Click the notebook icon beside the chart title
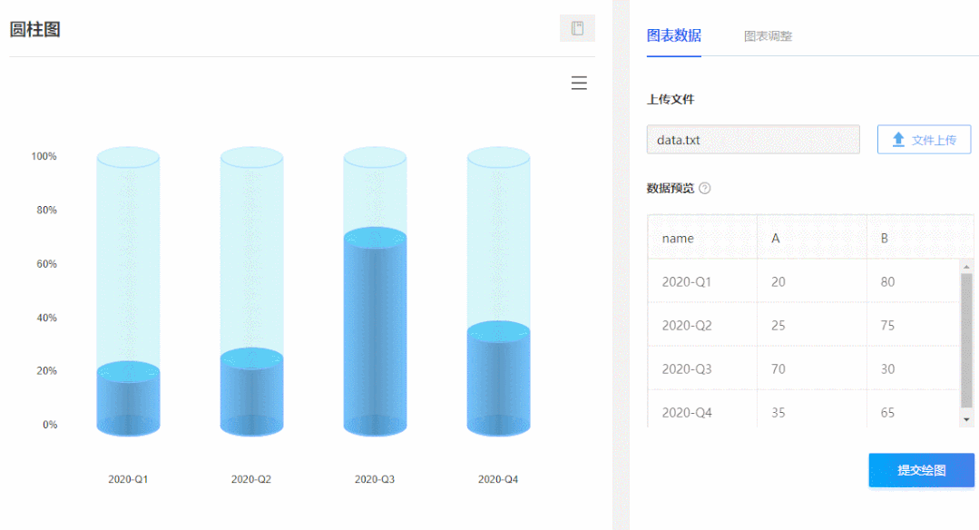Image resolution: width=979 pixels, height=530 pixels. pos(577,28)
